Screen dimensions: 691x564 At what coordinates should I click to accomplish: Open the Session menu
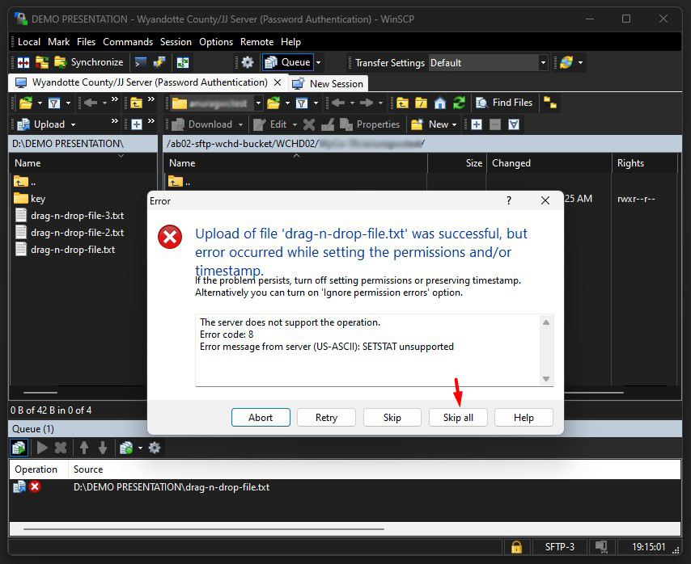176,42
